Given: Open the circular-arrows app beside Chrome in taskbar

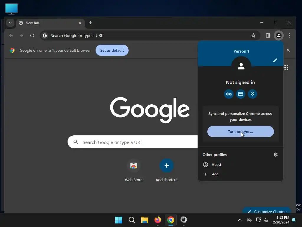Looking at the screenshot, I should (184, 220).
